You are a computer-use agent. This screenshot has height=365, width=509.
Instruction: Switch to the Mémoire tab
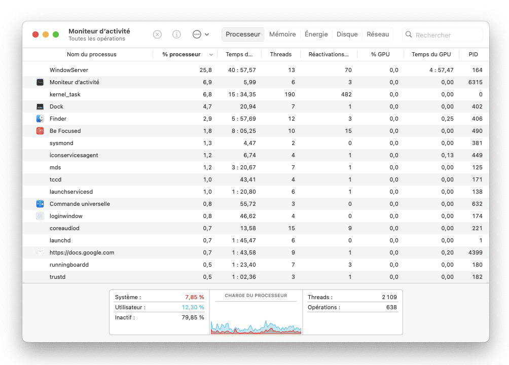282,34
